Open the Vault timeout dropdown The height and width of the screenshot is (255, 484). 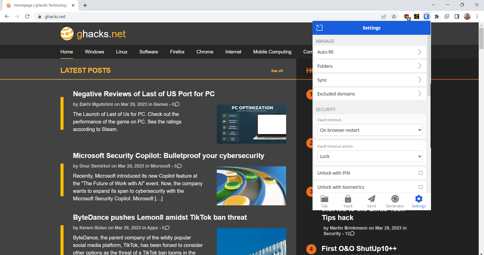click(x=370, y=130)
